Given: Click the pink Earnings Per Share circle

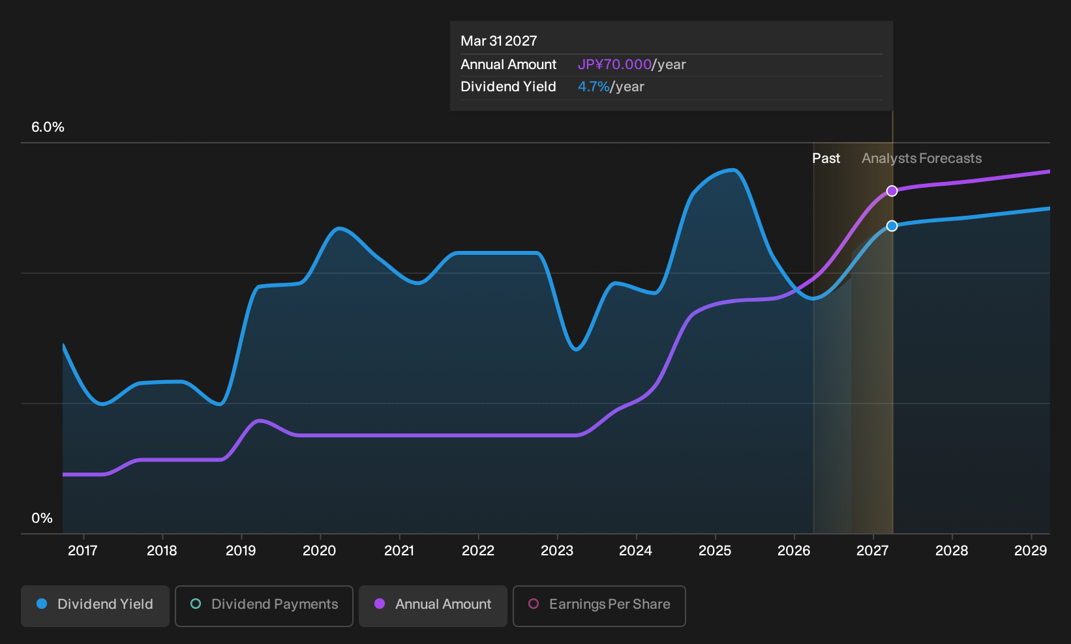Looking at the screenshot, I should pyautogui.click(x=534, y=604).
